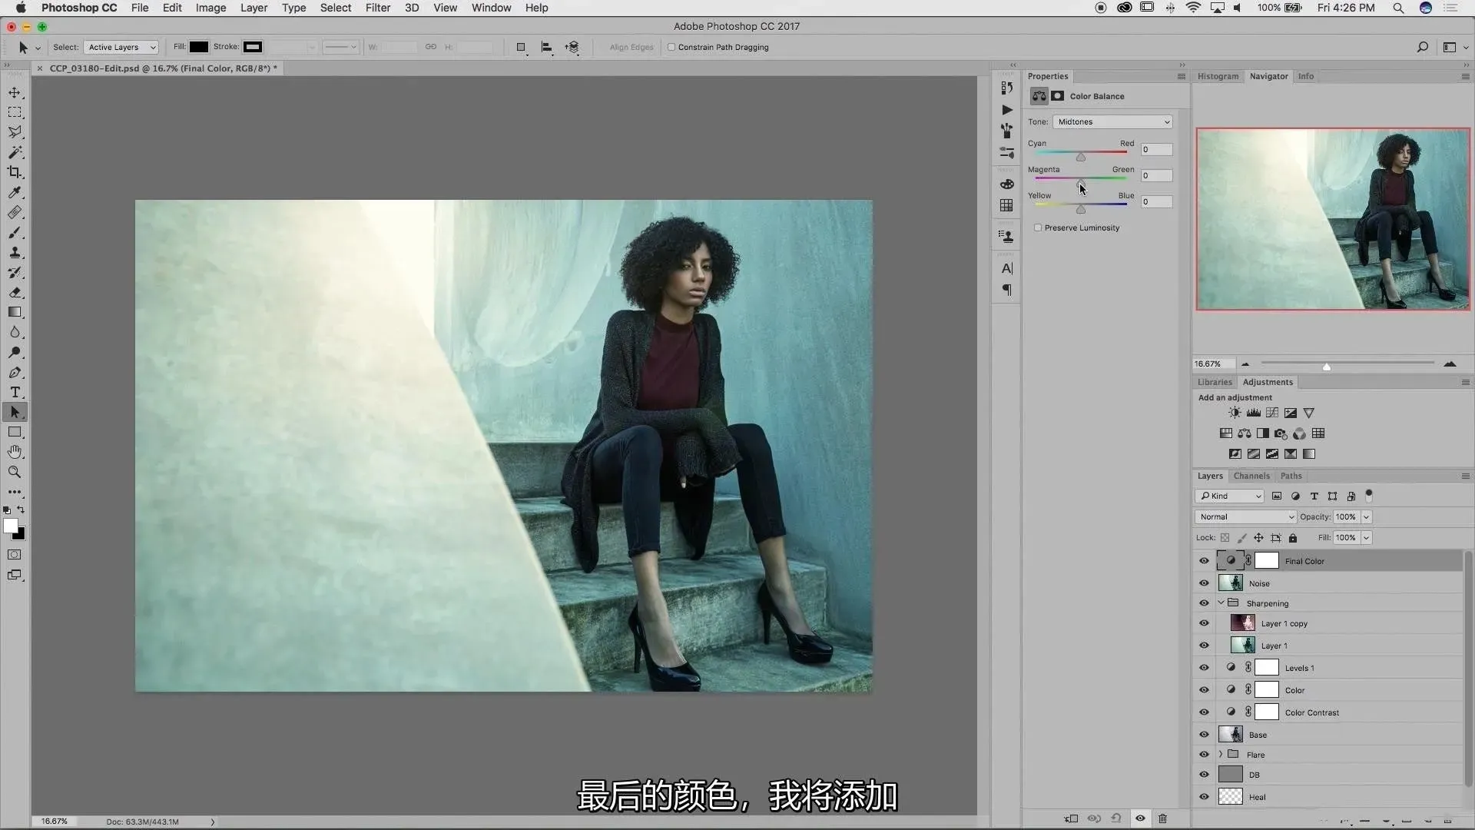Select the Magic Wand tool

point(15,152)
